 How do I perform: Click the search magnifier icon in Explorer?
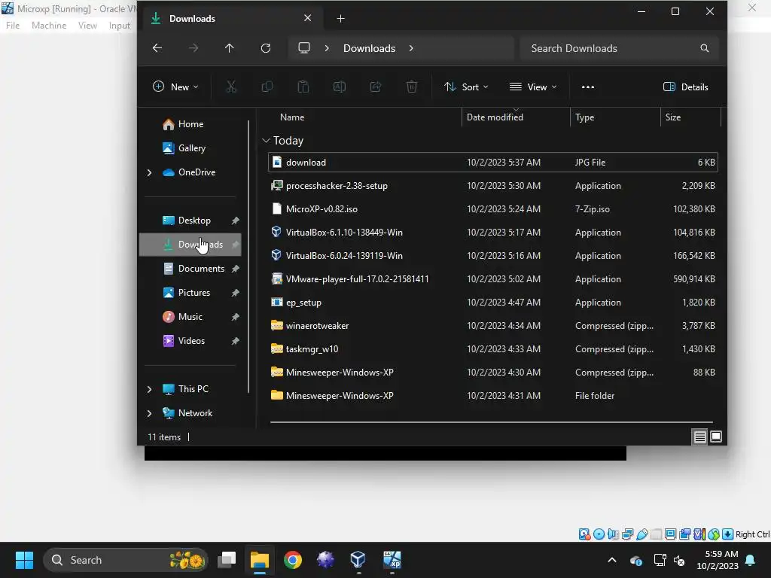tap(704, 48)
